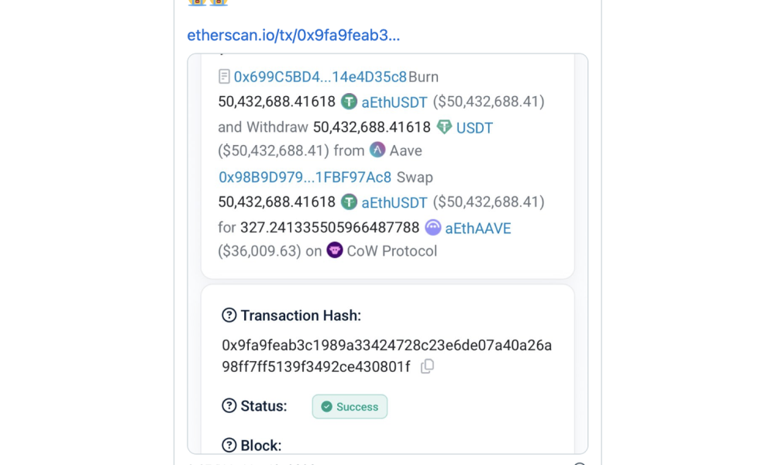Open the aEthUSDT token link in the Burn line
This screenshot has height=465, width=775.
coord(394,102)
